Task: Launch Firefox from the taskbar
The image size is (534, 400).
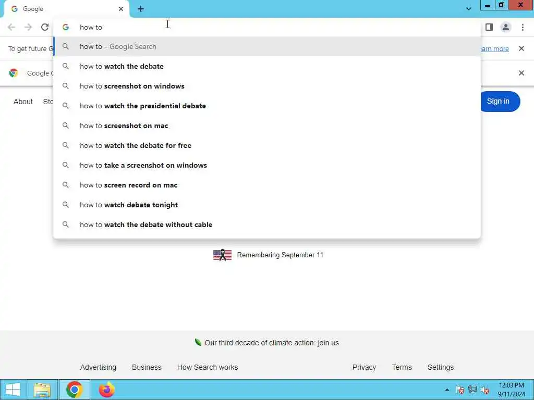Action: point(106,390)
